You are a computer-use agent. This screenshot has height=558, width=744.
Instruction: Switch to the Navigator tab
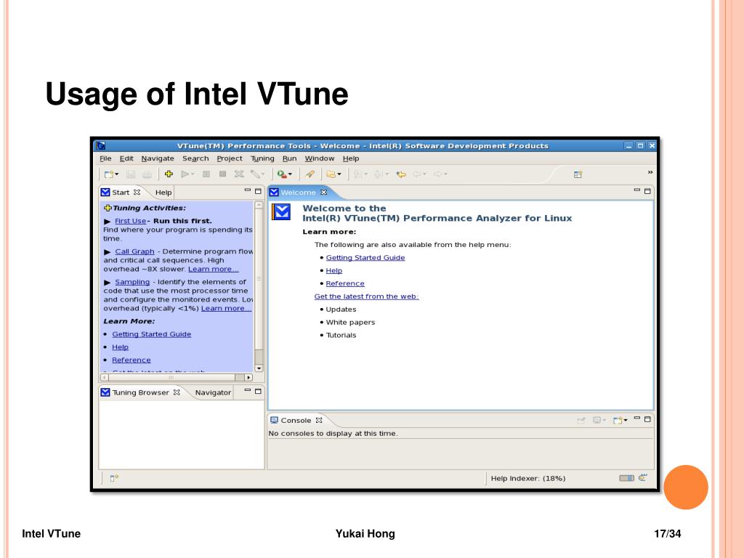[x=213, y=393]
